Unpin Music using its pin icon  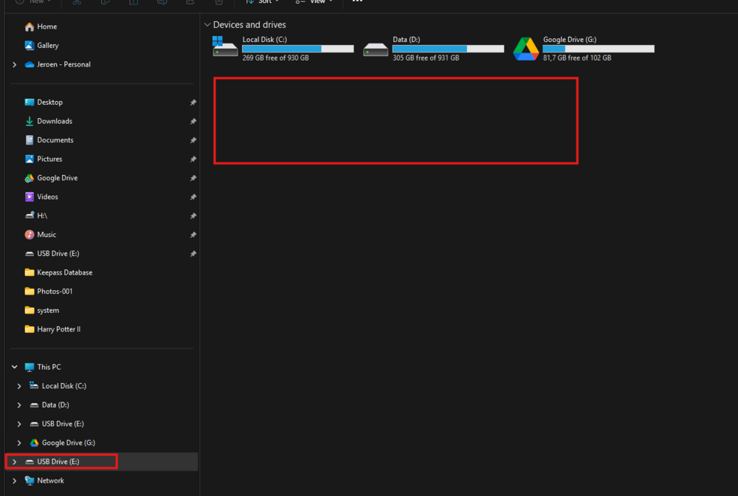tap(193, 235)
